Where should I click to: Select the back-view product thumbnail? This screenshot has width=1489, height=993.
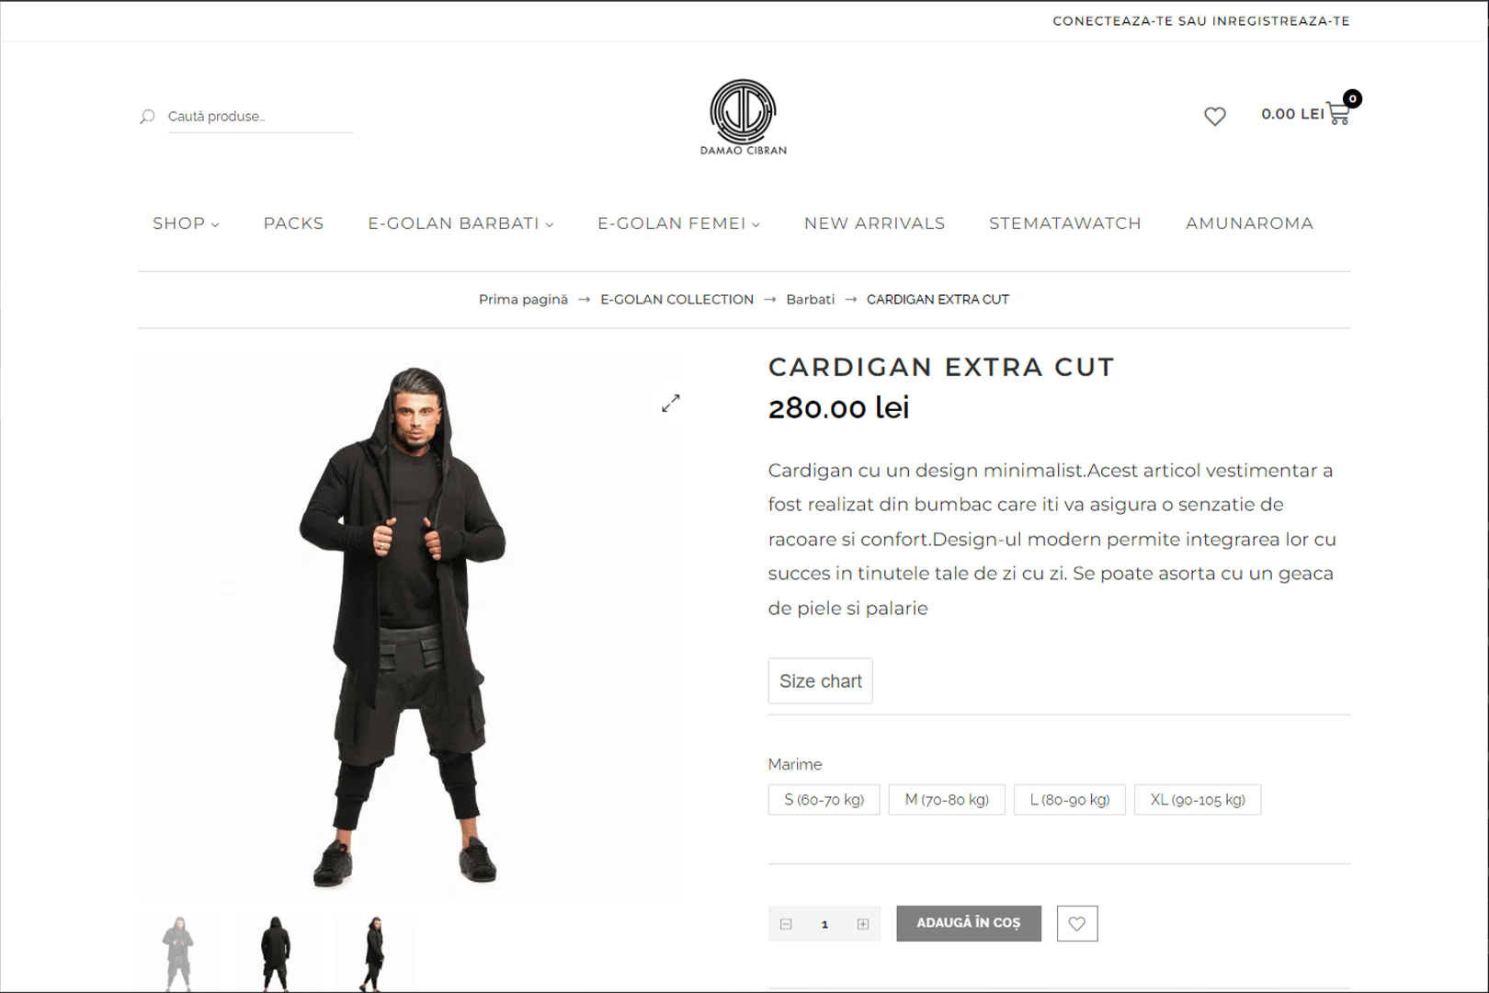click(x=276, y=953)
